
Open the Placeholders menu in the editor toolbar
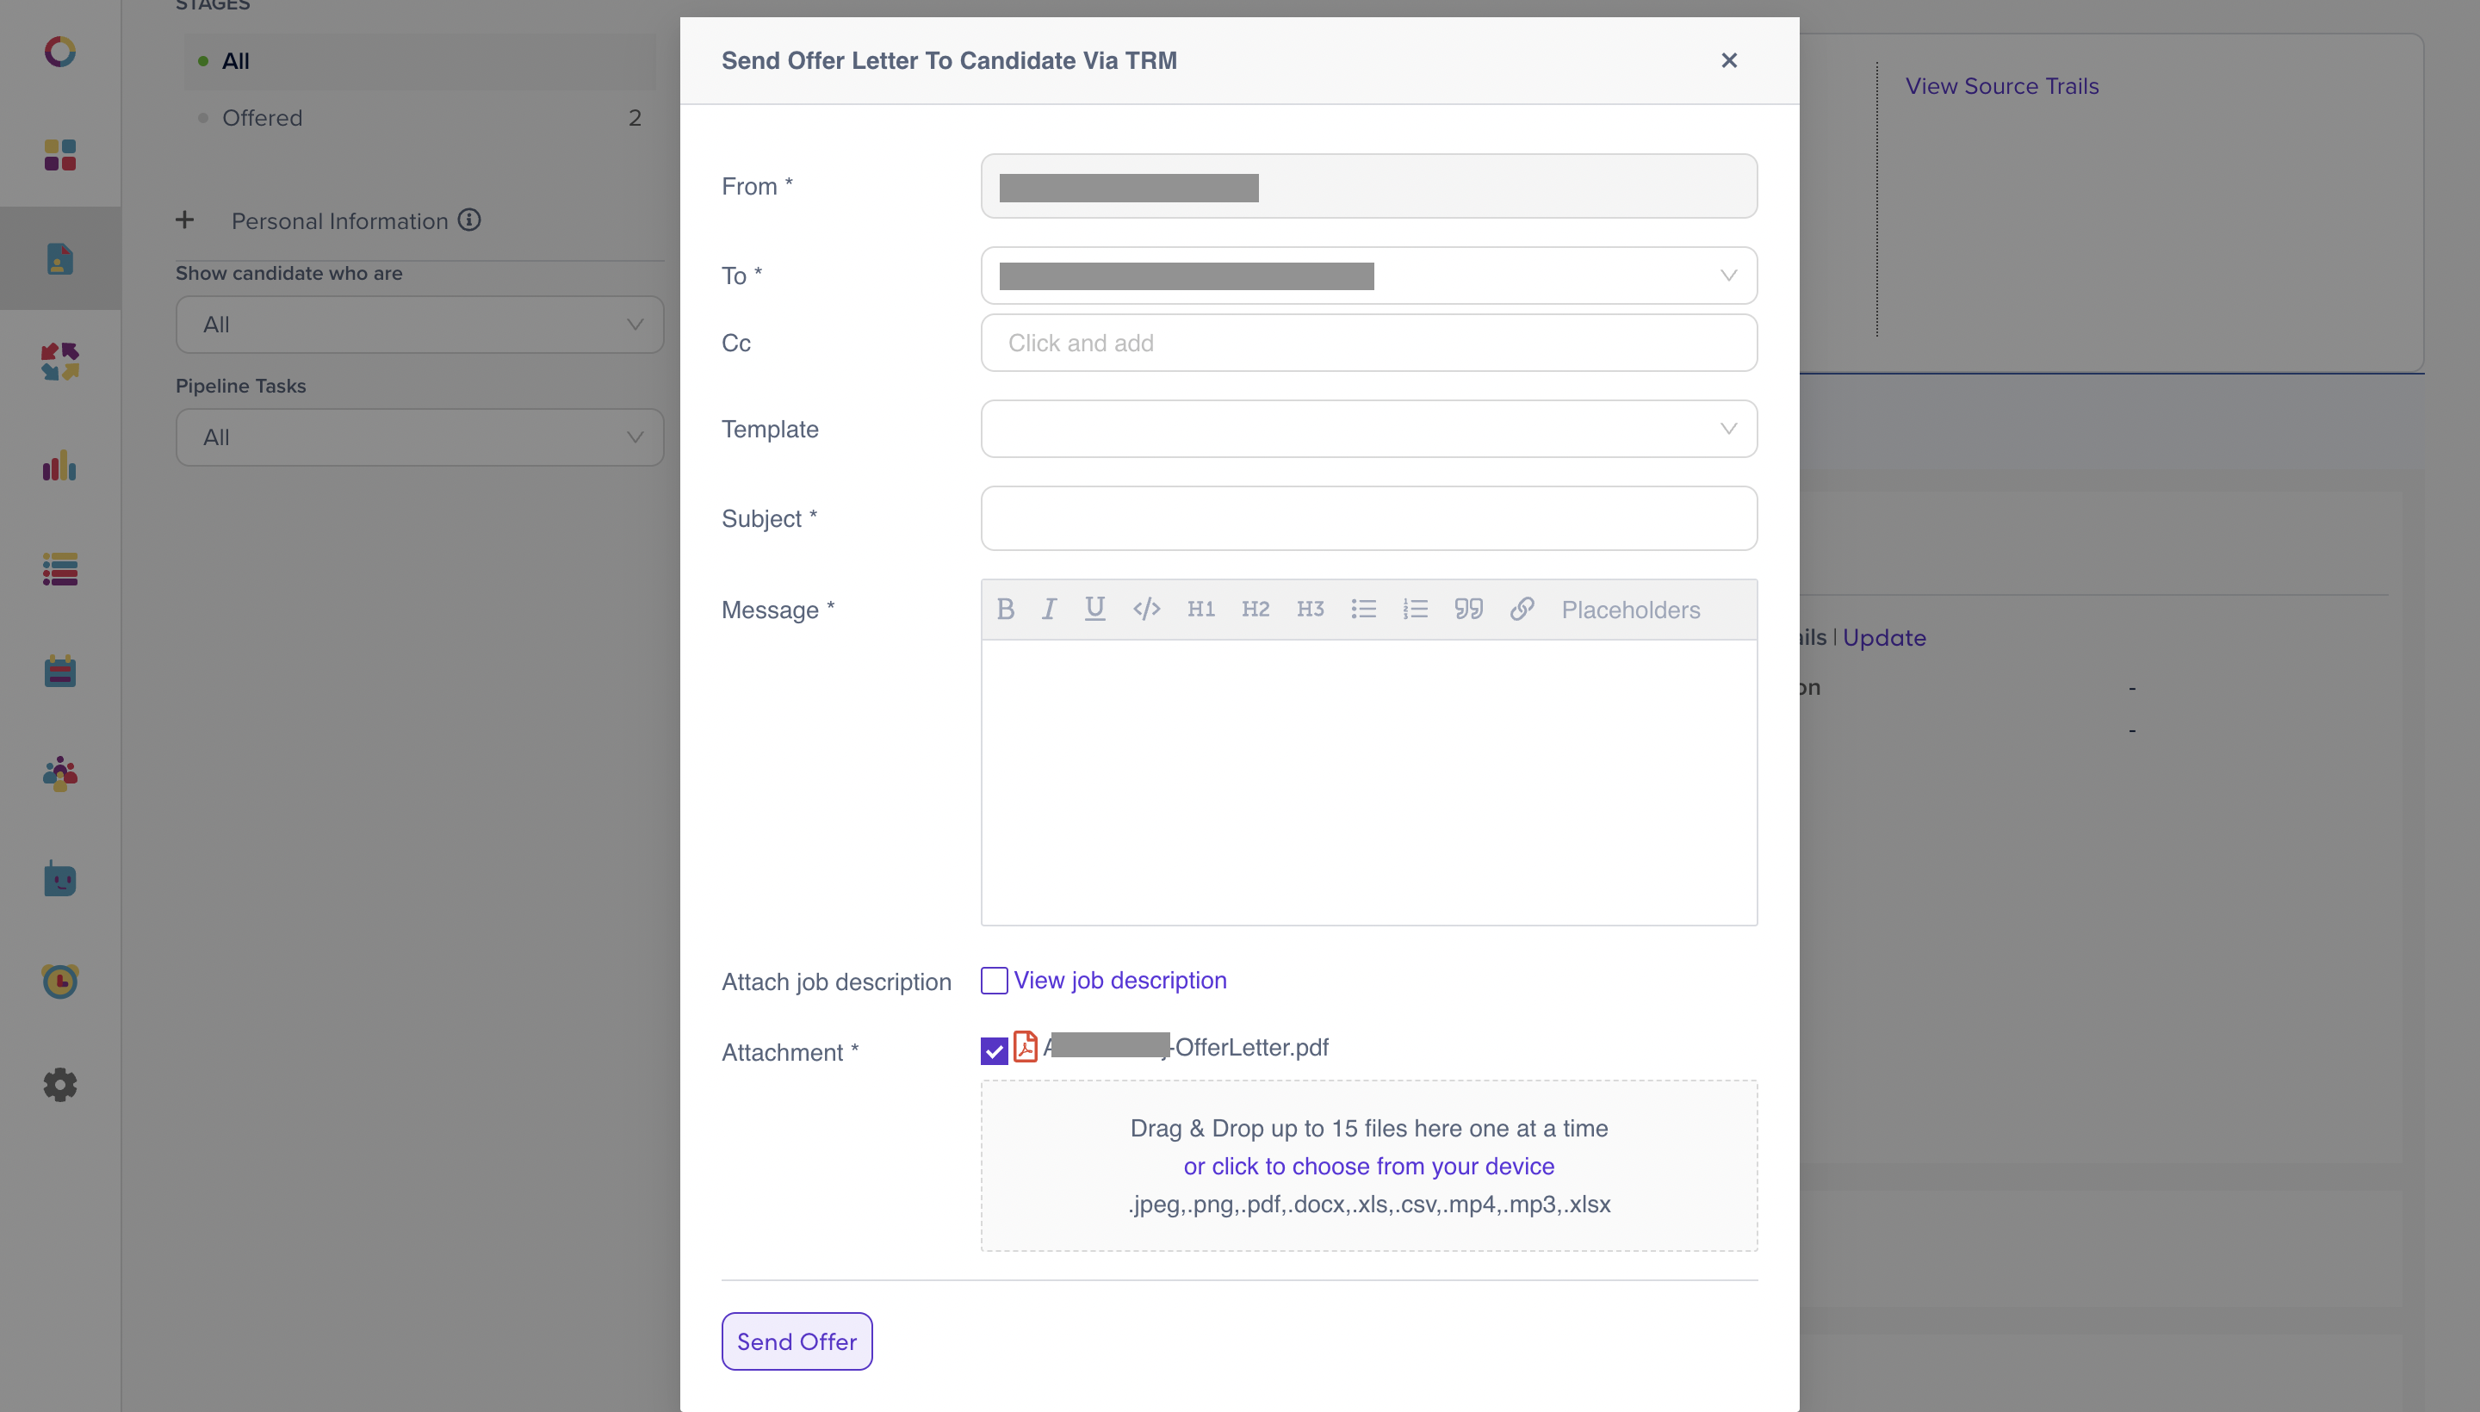click(x=1630, y=610)
